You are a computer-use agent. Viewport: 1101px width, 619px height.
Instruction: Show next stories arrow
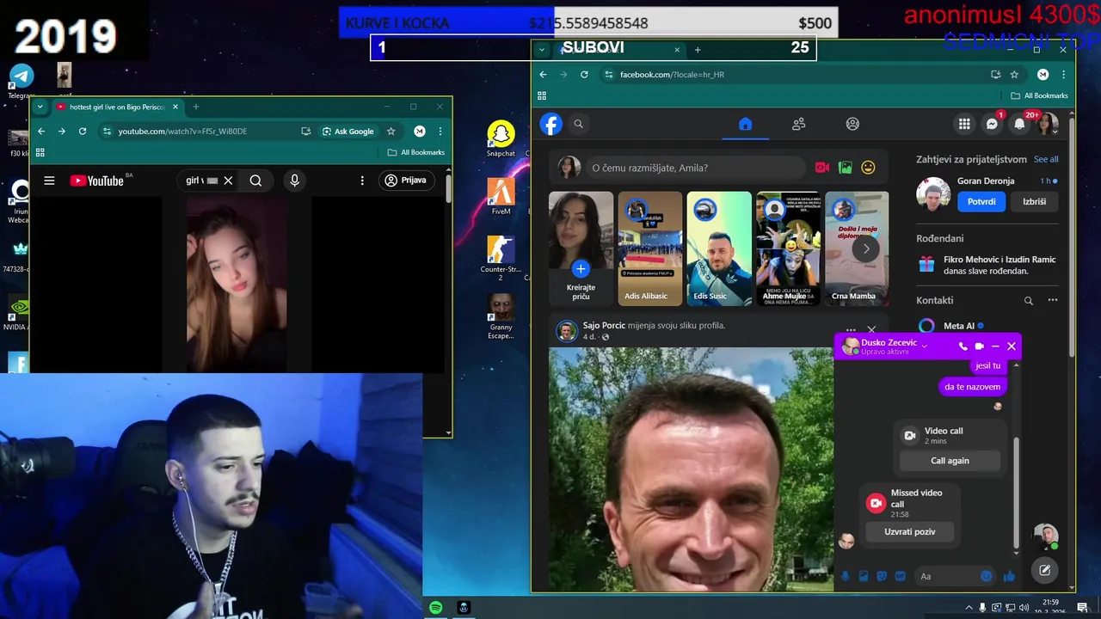(866, 248)
